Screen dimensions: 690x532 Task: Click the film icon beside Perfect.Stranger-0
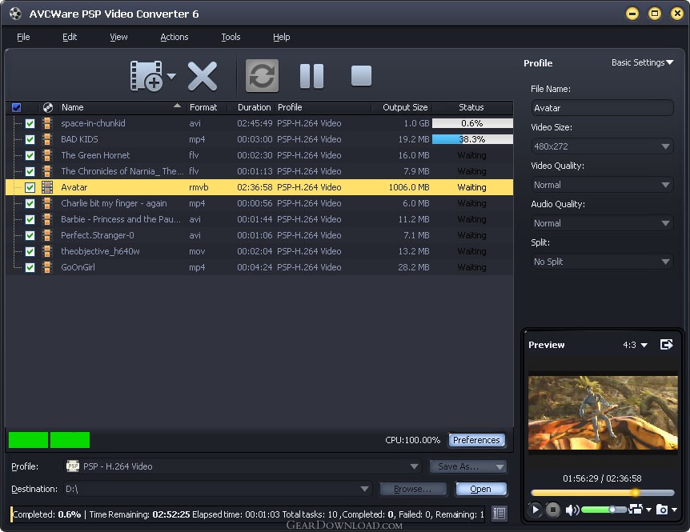click(x=47, y=235)
